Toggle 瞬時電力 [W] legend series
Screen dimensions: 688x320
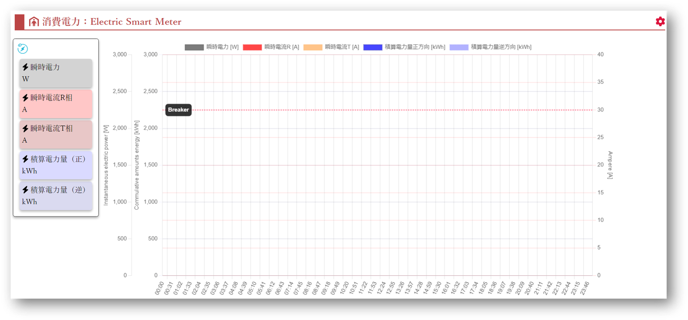coord(212,47)
